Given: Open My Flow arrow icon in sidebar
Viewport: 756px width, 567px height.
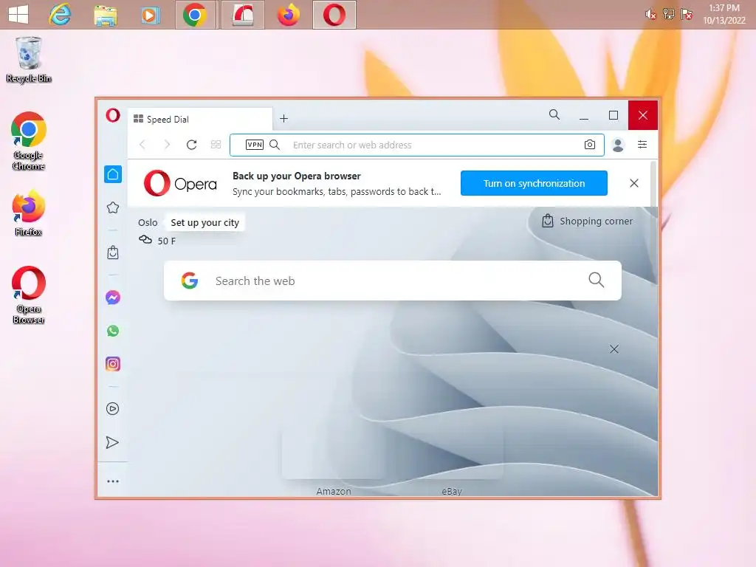Looking at the screenshot, I should click(x=112, y=443).
